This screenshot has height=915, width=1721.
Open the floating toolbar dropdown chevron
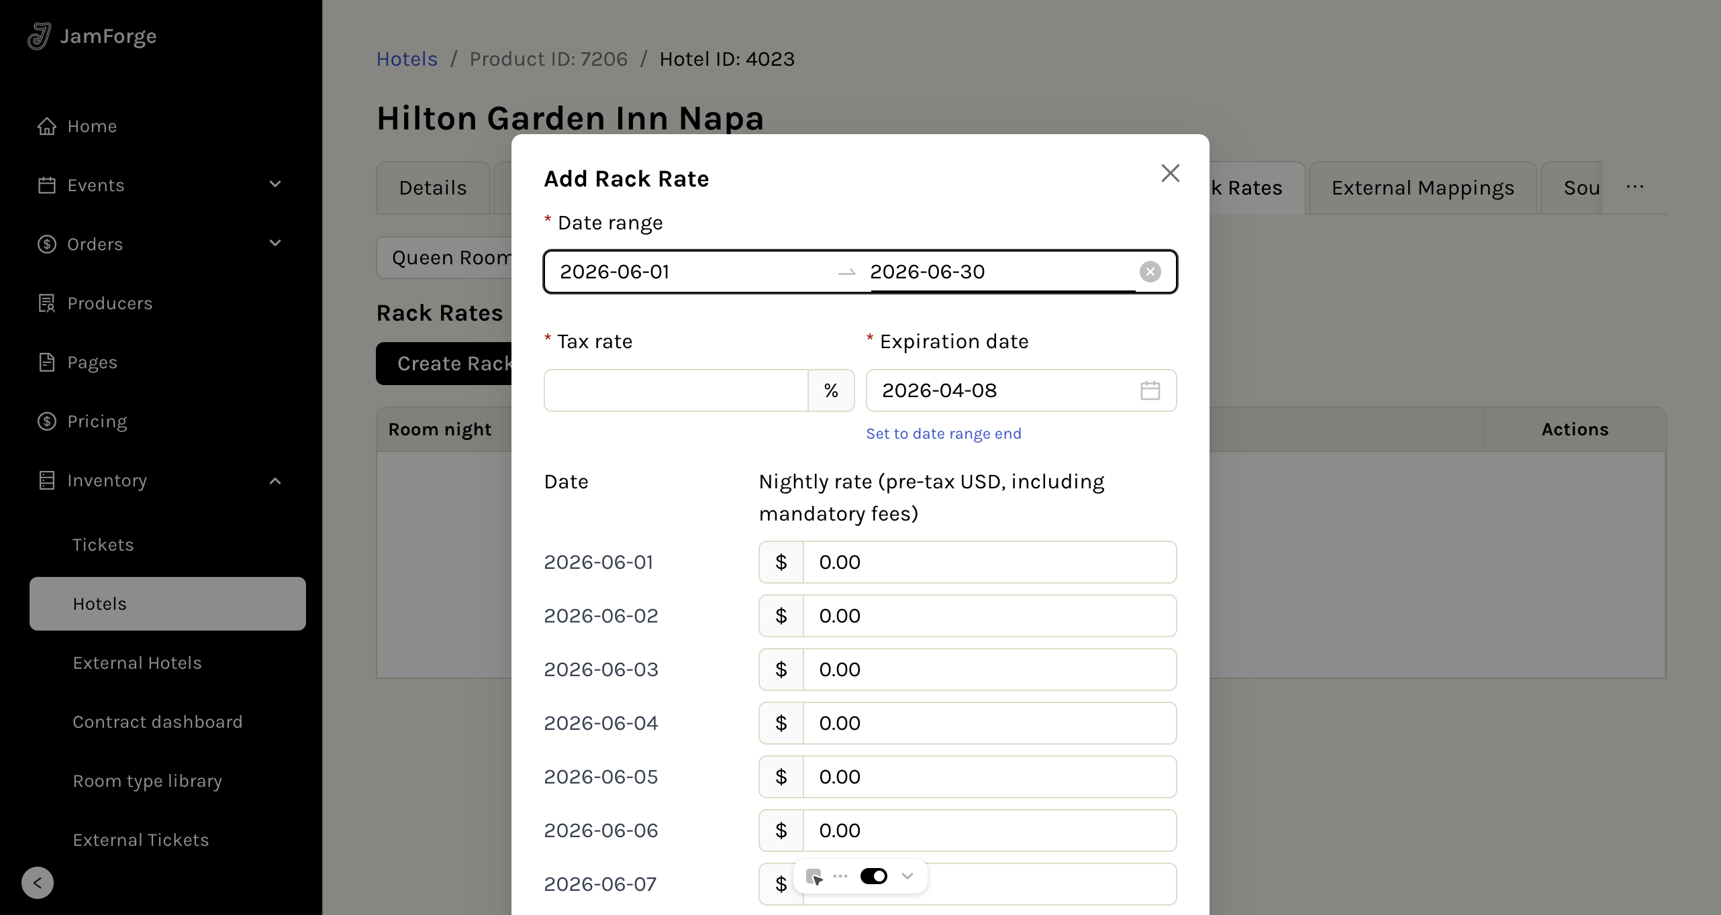click(907, 876)
